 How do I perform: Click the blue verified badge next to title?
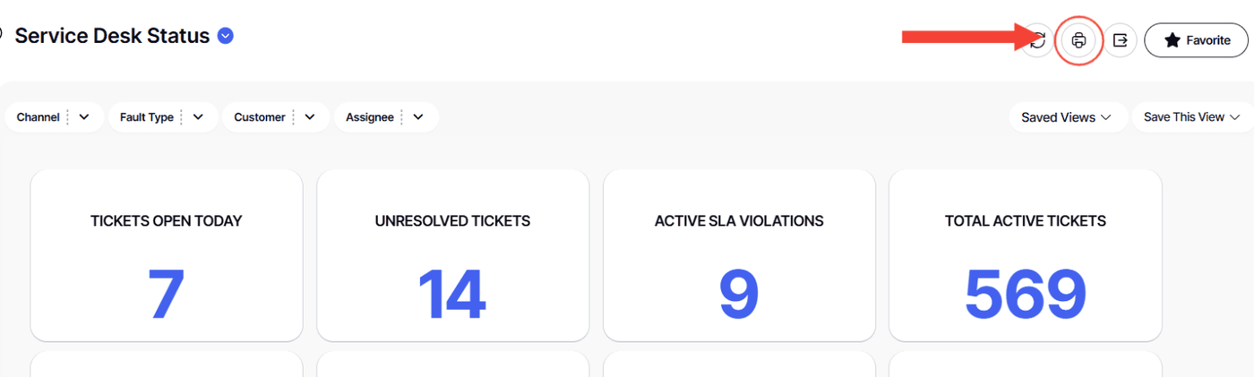(x=226, y=36)
